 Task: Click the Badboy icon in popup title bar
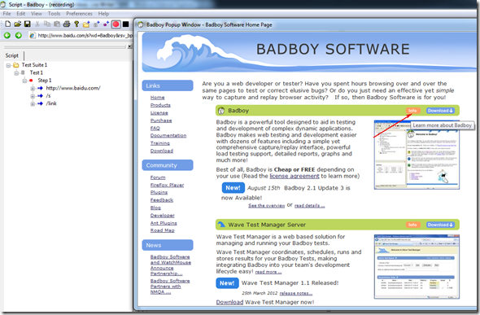141,24
